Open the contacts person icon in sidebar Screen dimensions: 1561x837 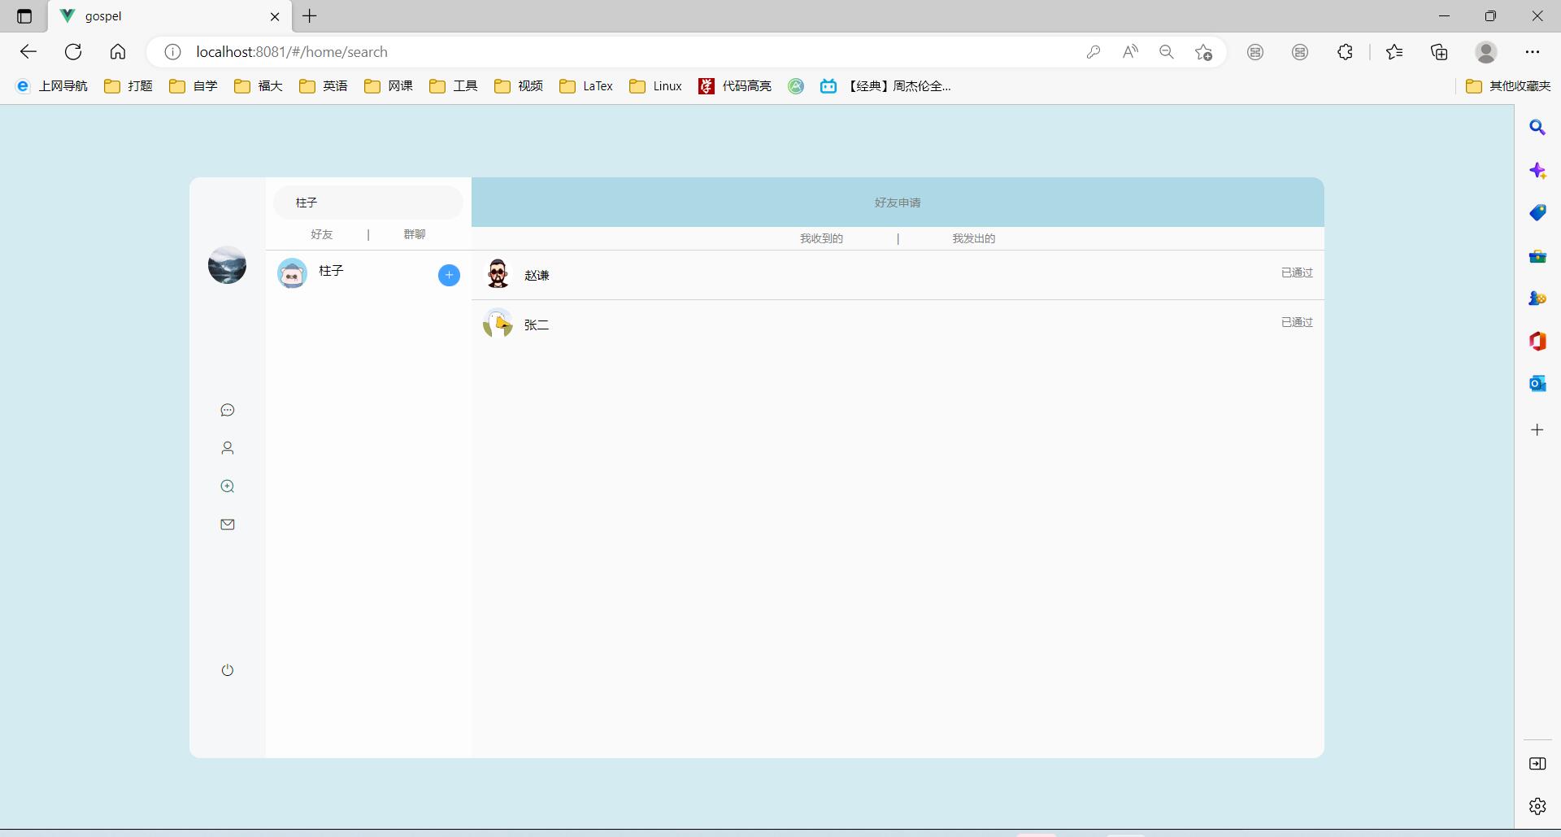pos(228,448)
